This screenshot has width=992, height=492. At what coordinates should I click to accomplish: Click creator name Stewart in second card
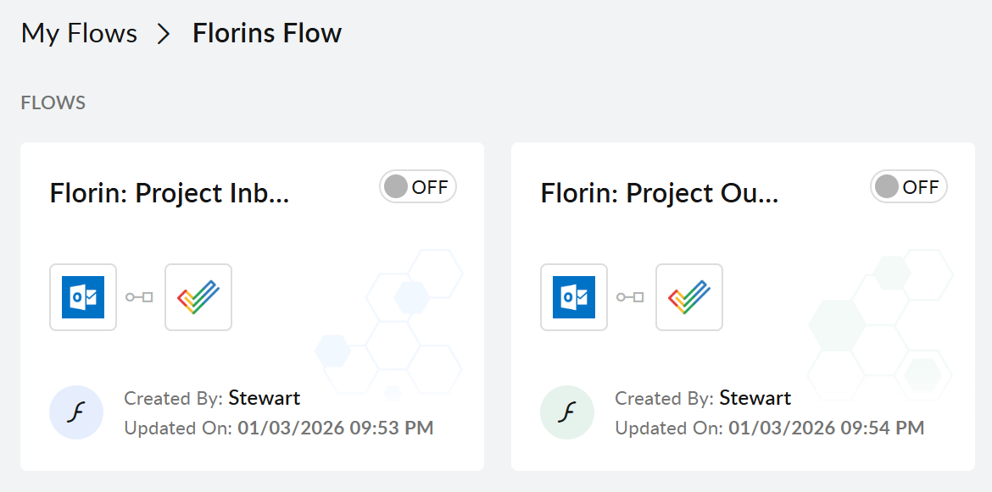click(x=755, y=398)
